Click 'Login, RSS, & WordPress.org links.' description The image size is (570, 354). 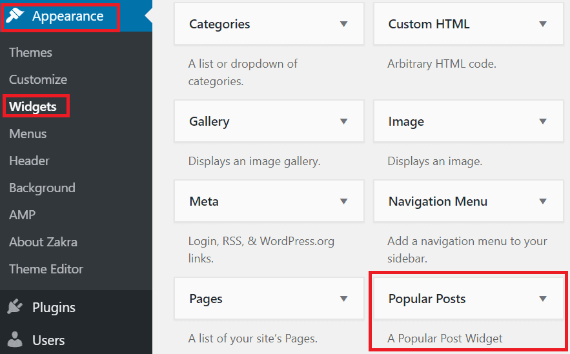tap(261, 250)
